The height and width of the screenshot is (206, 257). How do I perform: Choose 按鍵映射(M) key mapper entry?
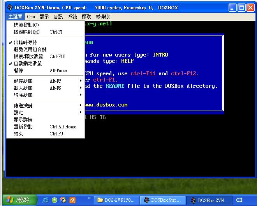(46, 32)
